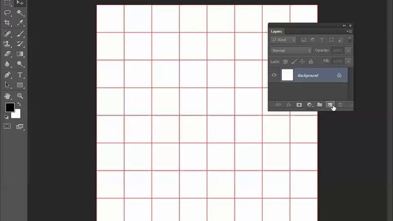
Task: Select the Path Selection tool
Action: 7,85
